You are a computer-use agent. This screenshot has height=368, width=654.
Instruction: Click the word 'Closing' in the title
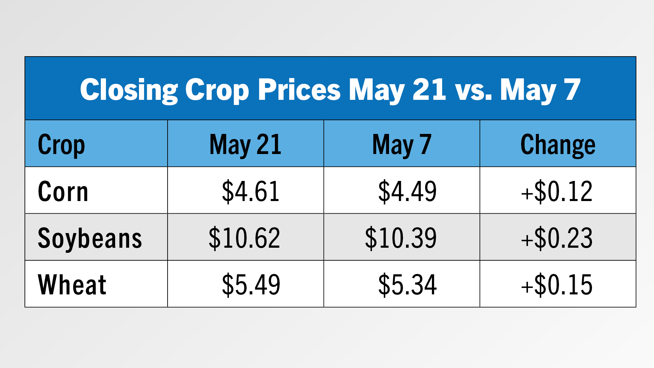coord(129,90)
